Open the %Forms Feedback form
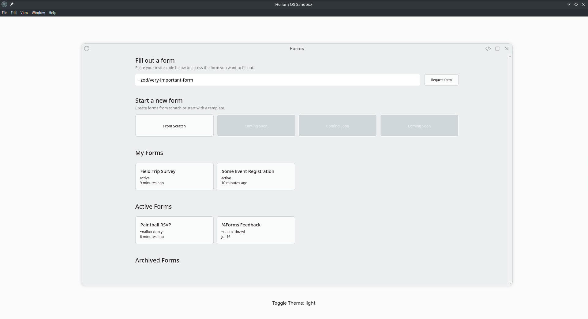Image resolution: width=588 pixels, height=319 pixels. (256, 230)
